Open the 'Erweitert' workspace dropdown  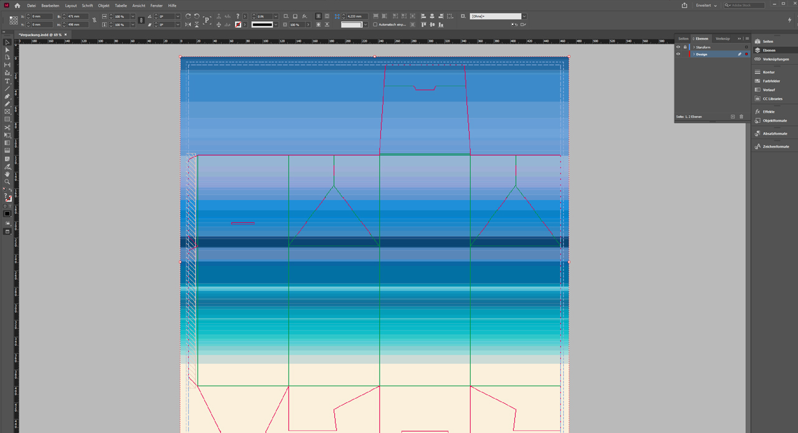(x=707, y=5)
